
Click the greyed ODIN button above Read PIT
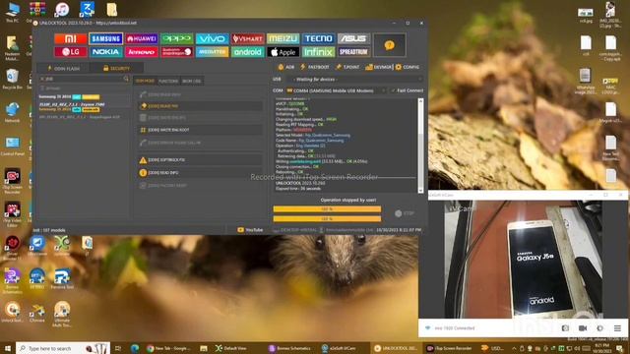200,94
